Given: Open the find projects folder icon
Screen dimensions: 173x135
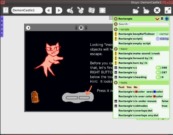Looking at the screenshot, I should tap(136, 10).
